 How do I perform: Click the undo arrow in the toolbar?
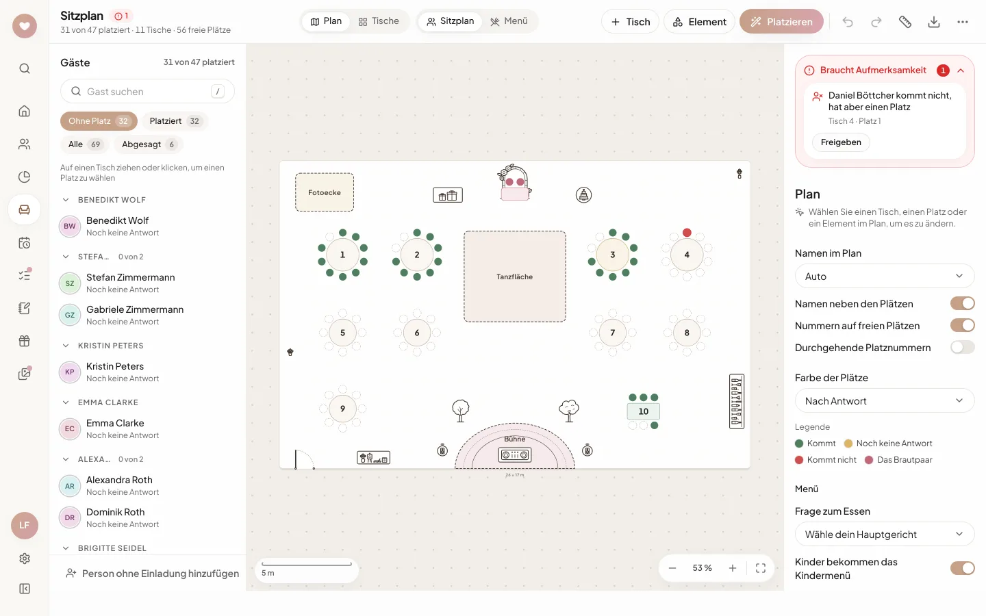(x=848, y=22)
